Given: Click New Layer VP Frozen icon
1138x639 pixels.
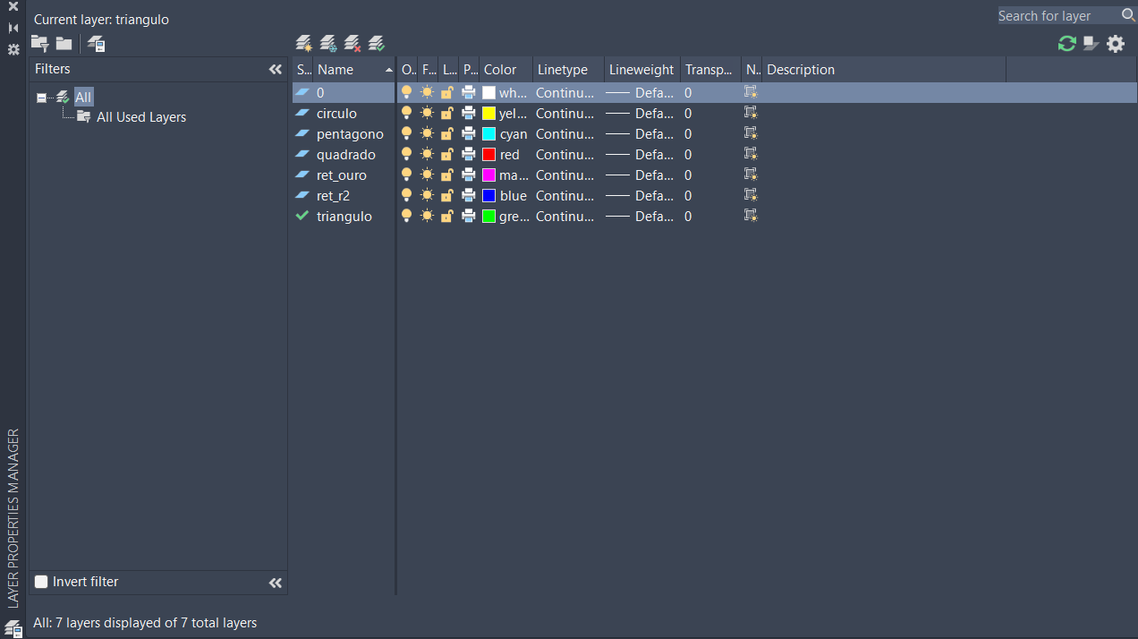Looking at the screenshot, I should tap(328, 43).
